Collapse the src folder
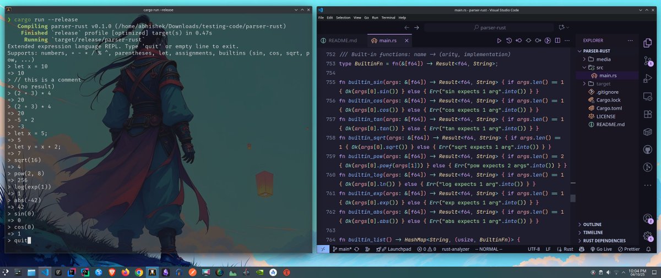 coord(608,67)
